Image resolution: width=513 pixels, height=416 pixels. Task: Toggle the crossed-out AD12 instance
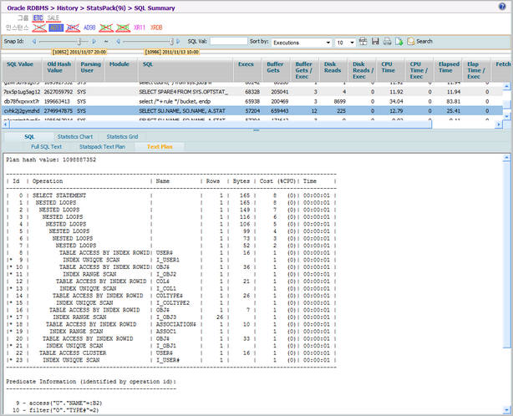coord(73,28)
